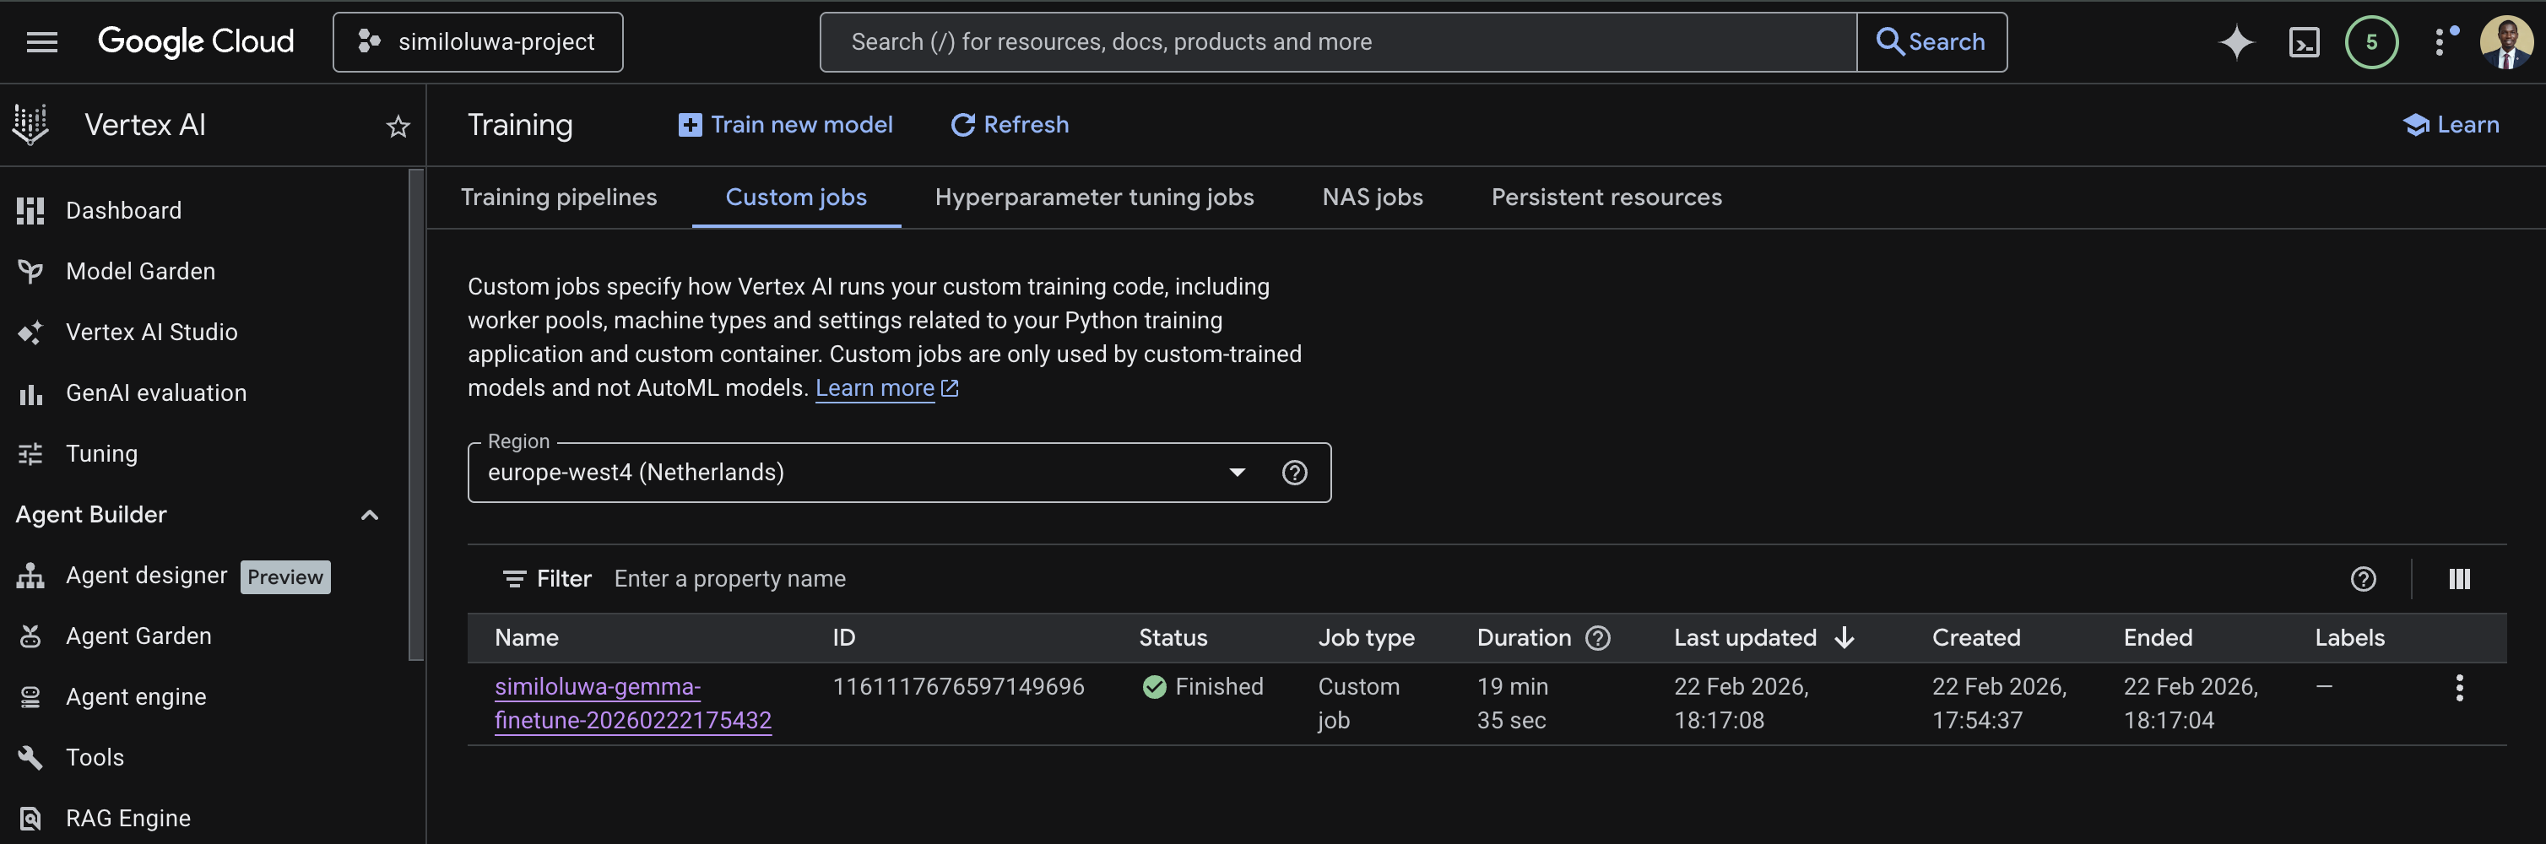Screen dimensions: 2546x844
Task: Open the similoluwa-gemma-finetune job details
Action: (x=632, y=703)
